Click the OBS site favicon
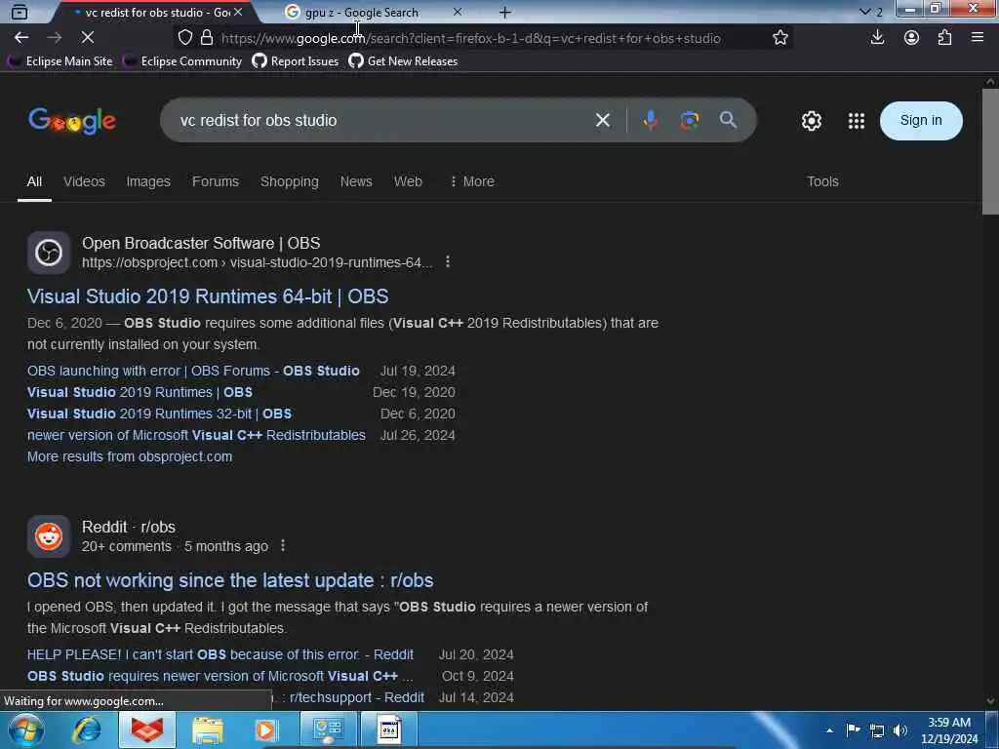This screenshot has height=749, width=999. tap(49, 253)
